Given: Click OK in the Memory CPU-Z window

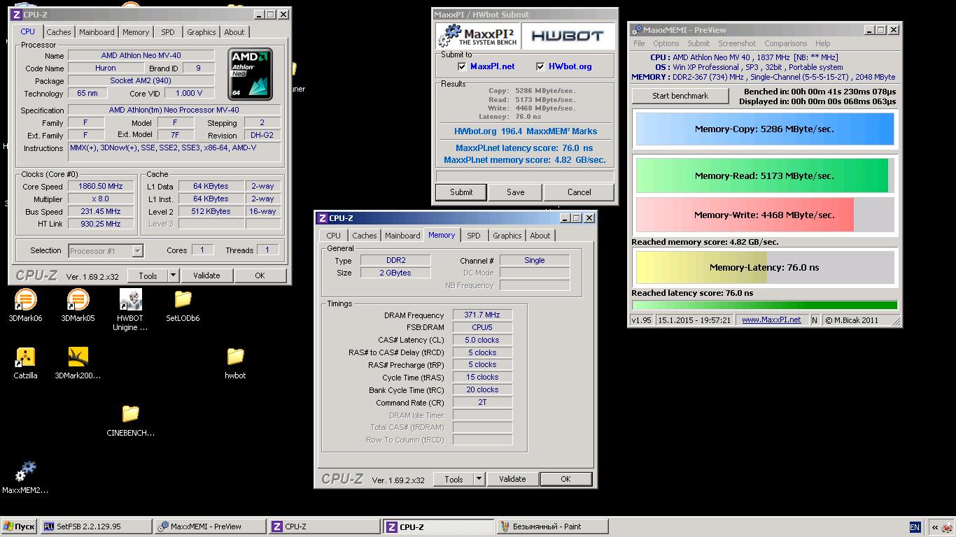Looking at the screenshot, I should click(x=565, y=479).
